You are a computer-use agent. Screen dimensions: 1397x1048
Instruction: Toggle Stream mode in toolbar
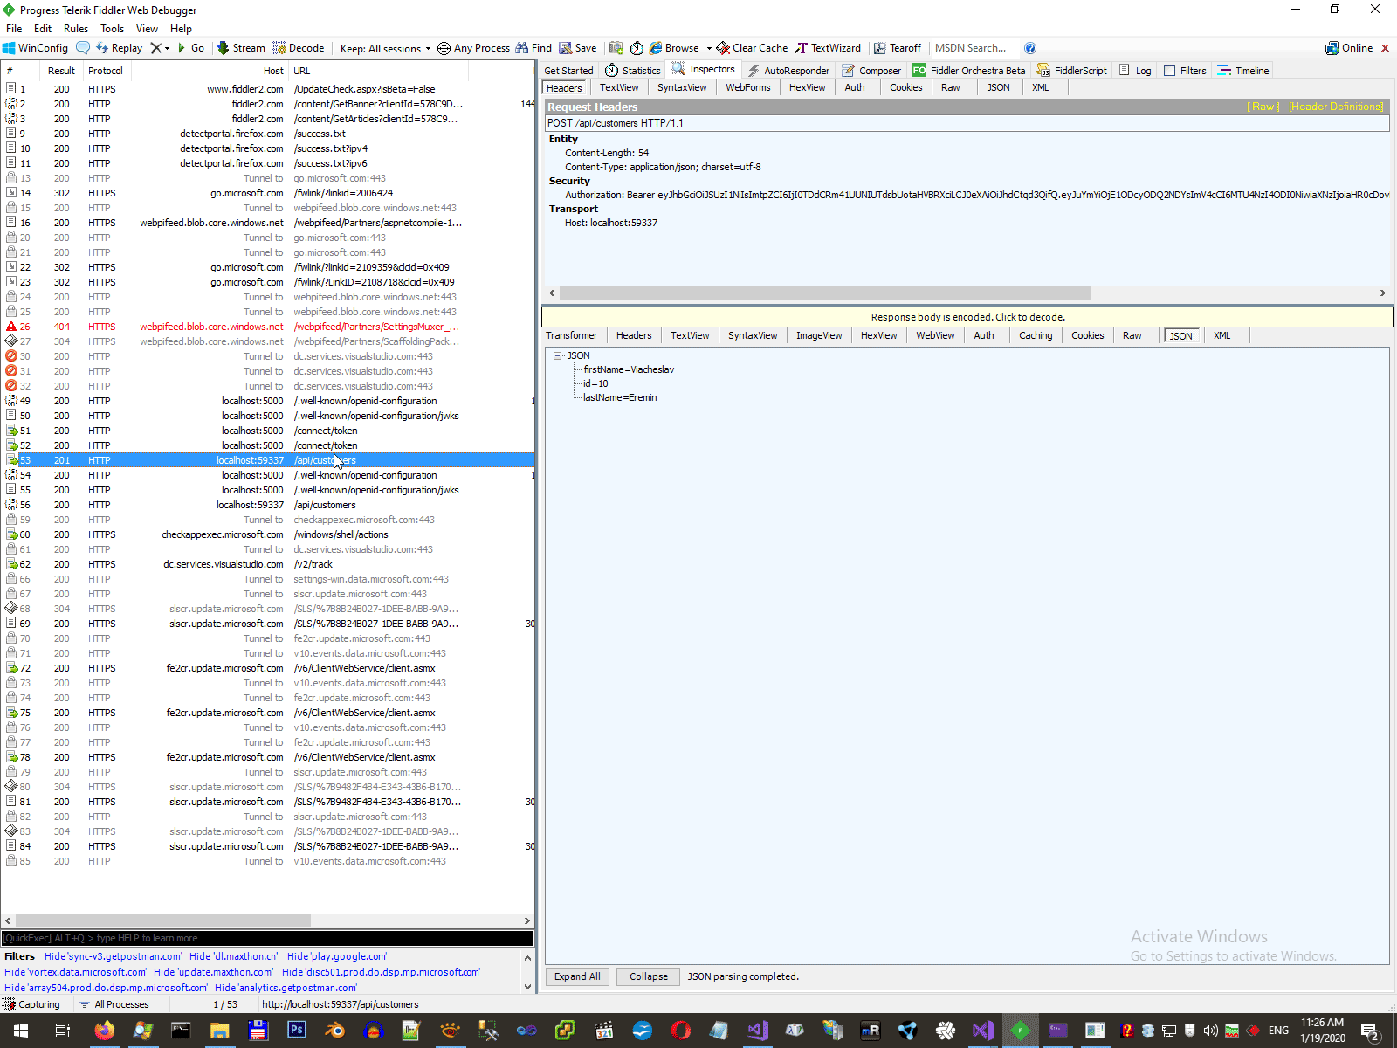coord(241,48)
